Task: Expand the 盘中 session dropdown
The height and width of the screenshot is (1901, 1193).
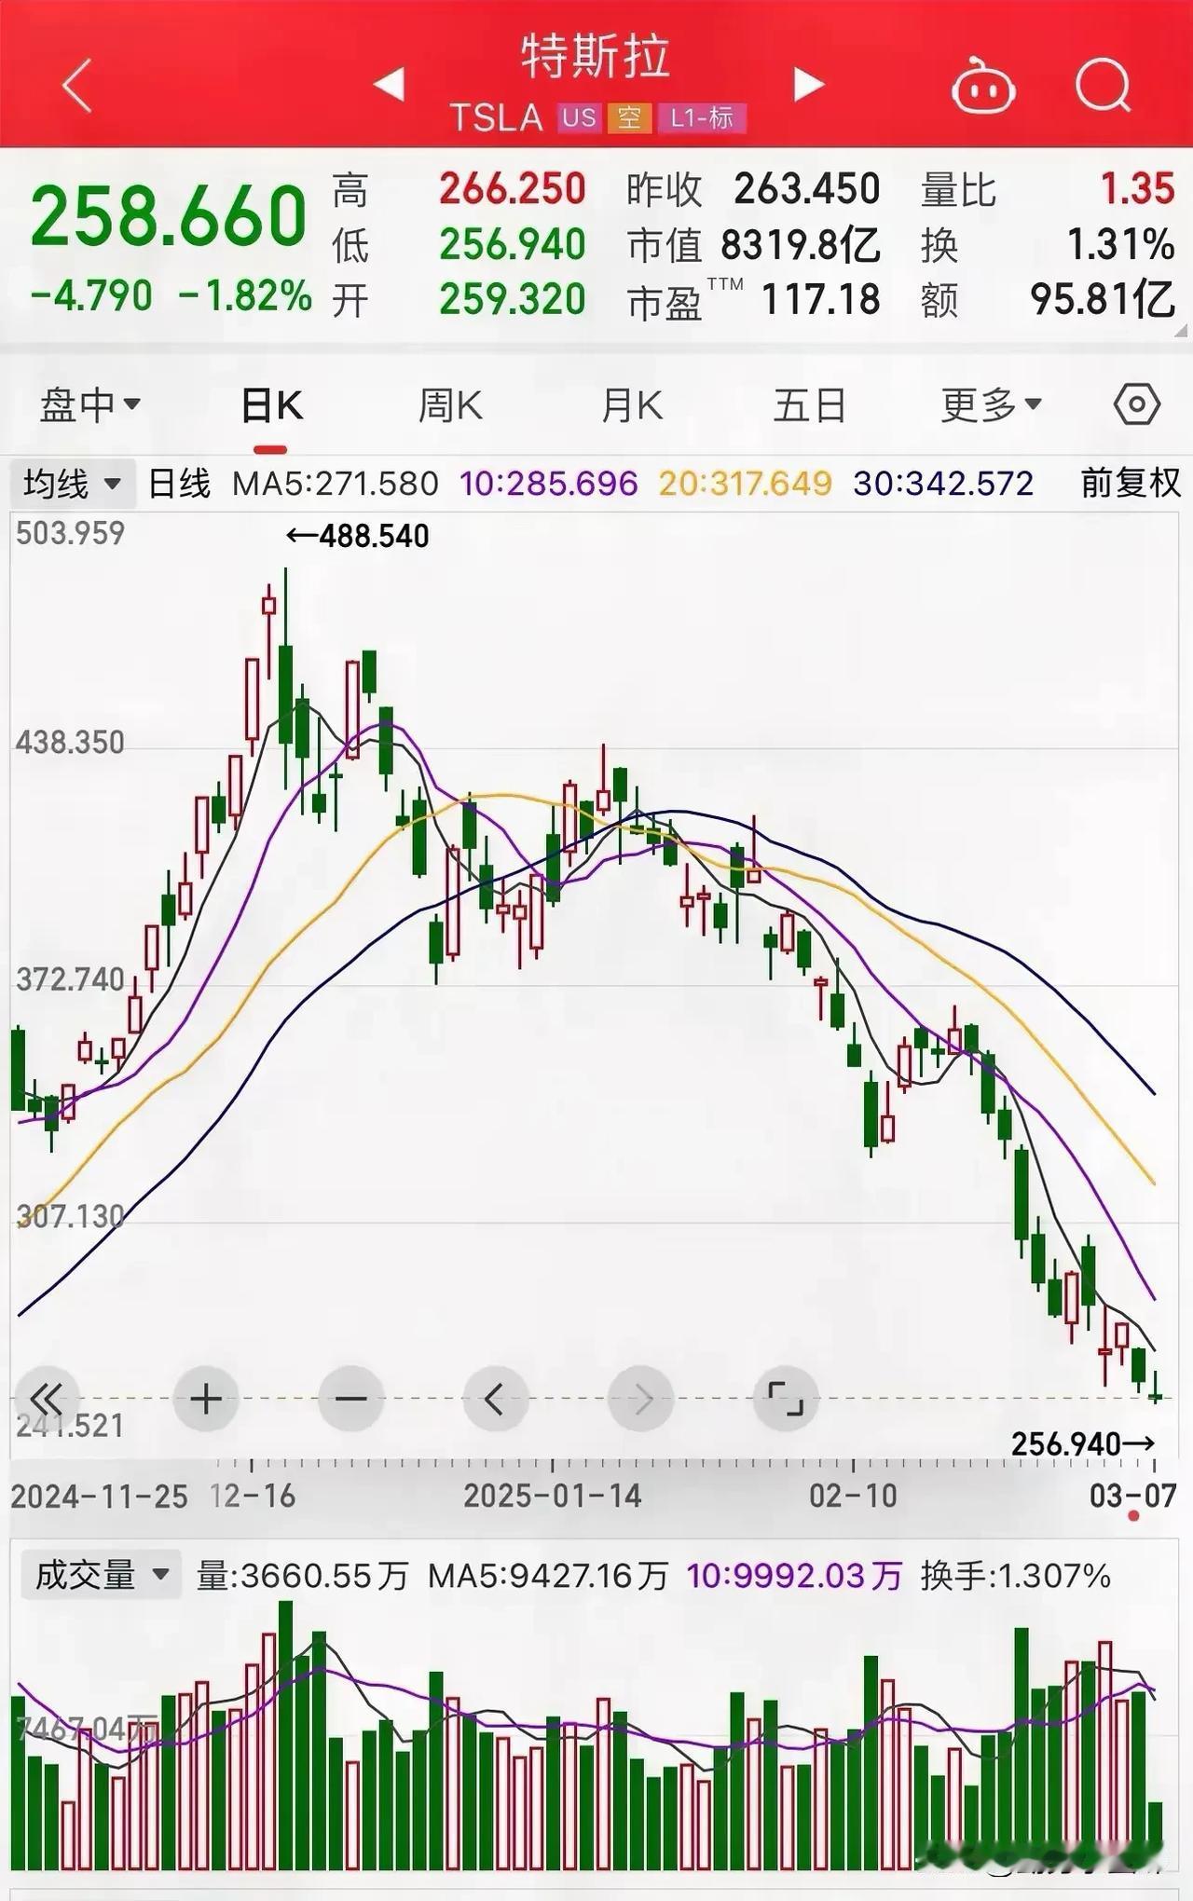Action: [89, 405]
